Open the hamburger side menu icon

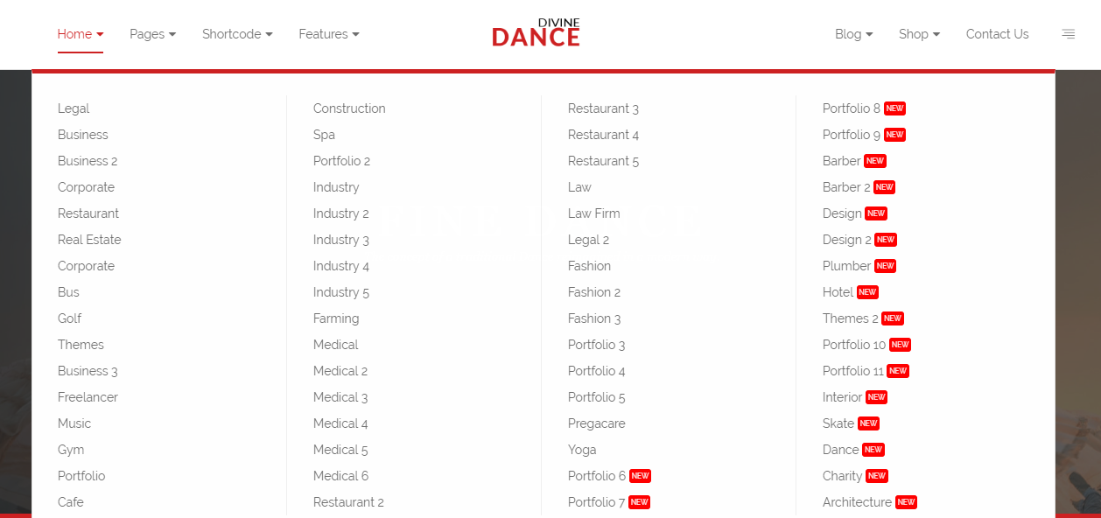(1068, 34)
